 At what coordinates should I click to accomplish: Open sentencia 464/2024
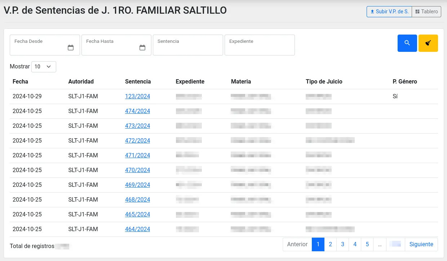(x=137, y=229)
